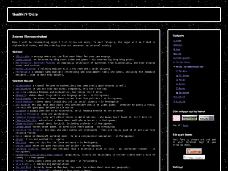Open the Music recommendations link
The height and width of the screenshot is (171, 228).
pyautogui.click(x=181, y=80)
